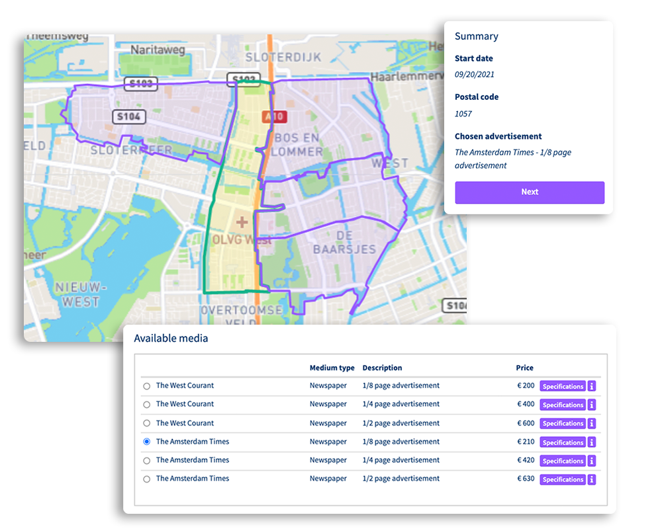Open info icon for Amsterdam Times 1/8 page
This screenshot has width=662, height=529.
point(591,442)
